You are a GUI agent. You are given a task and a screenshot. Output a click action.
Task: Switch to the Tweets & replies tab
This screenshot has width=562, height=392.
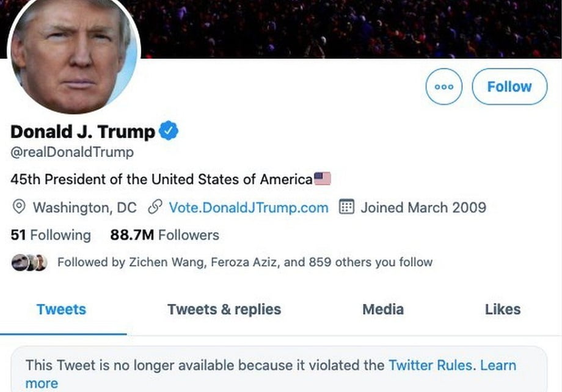point(224,309)
